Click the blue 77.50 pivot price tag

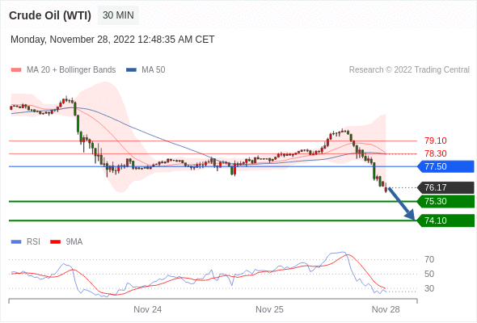coord(445,166)
